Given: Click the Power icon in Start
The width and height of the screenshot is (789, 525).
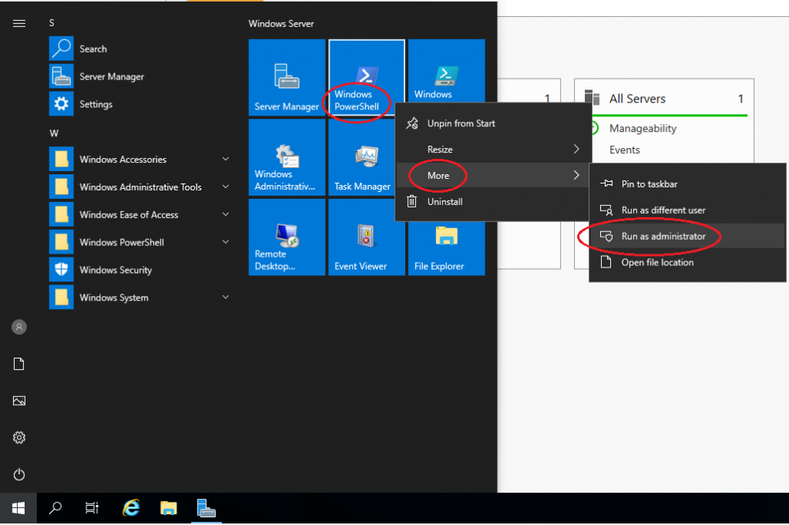Looking at the screenshot, I should 19,474.
